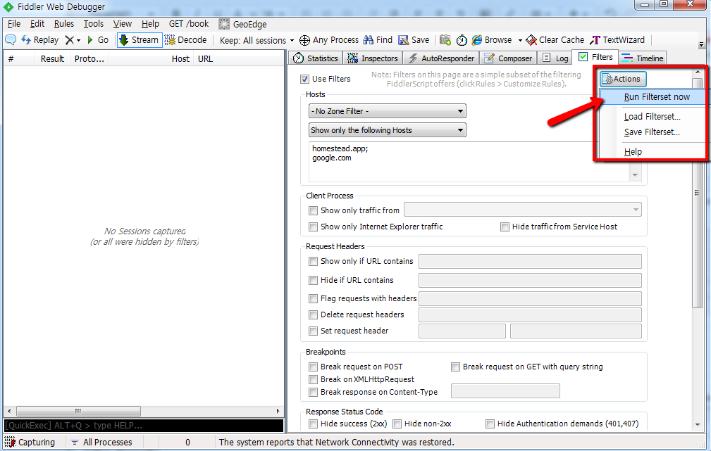This screenshot has height=451, width=711.
Task: Open the Edit menu
Action: [37, 24]
